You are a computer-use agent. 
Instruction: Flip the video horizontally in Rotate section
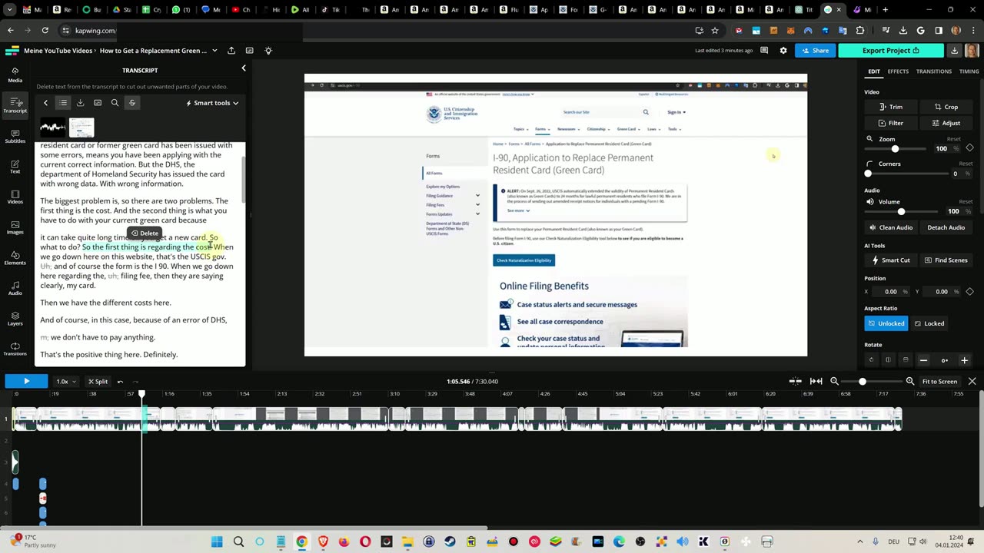click(x=888, y=360)
